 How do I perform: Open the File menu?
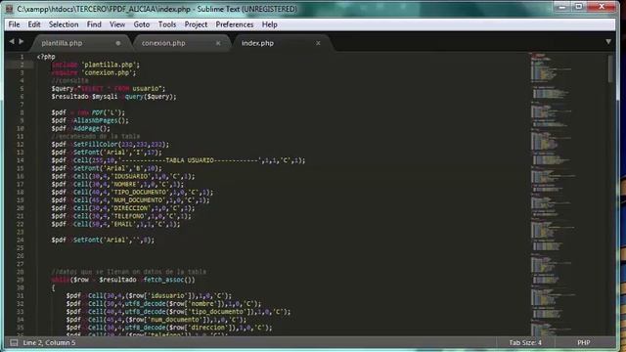(x=14, y=24)
